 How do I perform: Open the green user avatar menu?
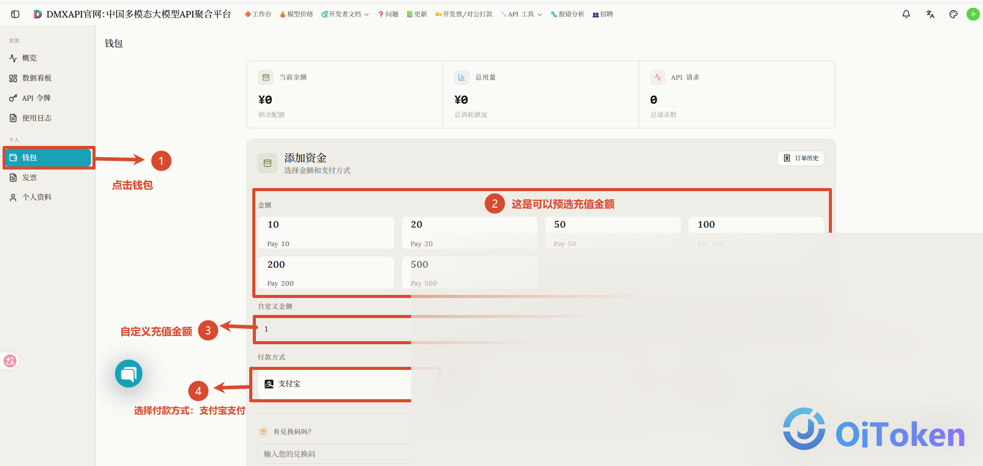[973, 14]
